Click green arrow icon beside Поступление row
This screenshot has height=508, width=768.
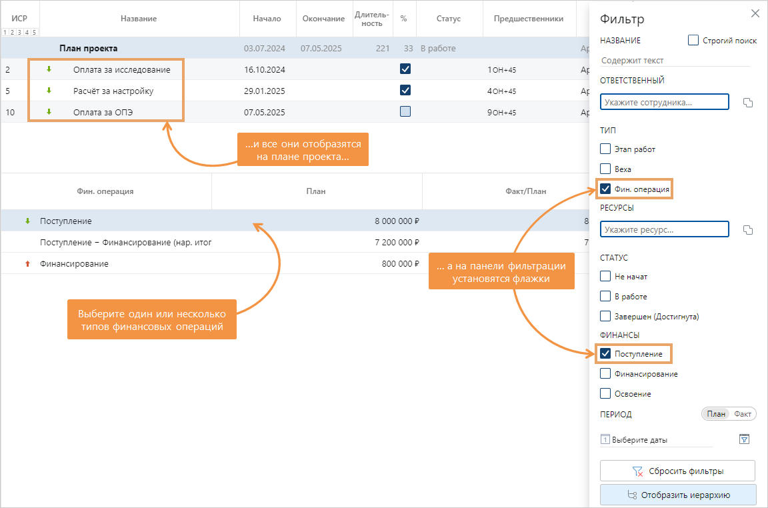point(27,221)
